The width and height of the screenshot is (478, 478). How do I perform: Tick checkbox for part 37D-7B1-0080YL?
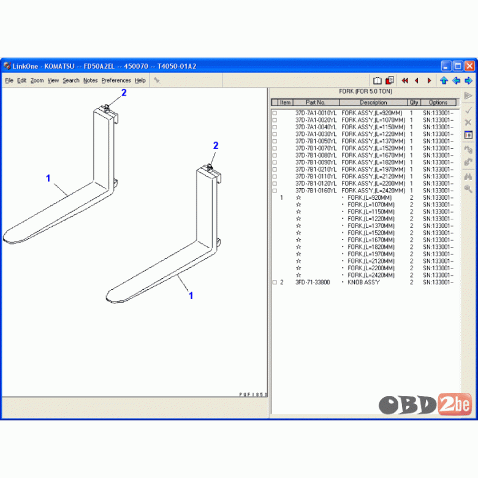pyautogui.click(x=275, y=156)
